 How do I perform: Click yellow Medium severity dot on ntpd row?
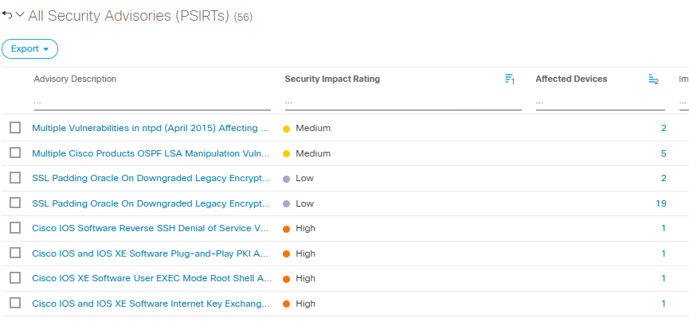(x=287, y=129)
